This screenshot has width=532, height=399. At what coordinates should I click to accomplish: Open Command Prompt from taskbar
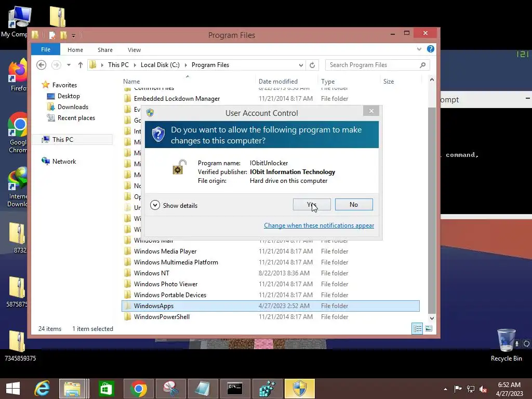(235, 389)
